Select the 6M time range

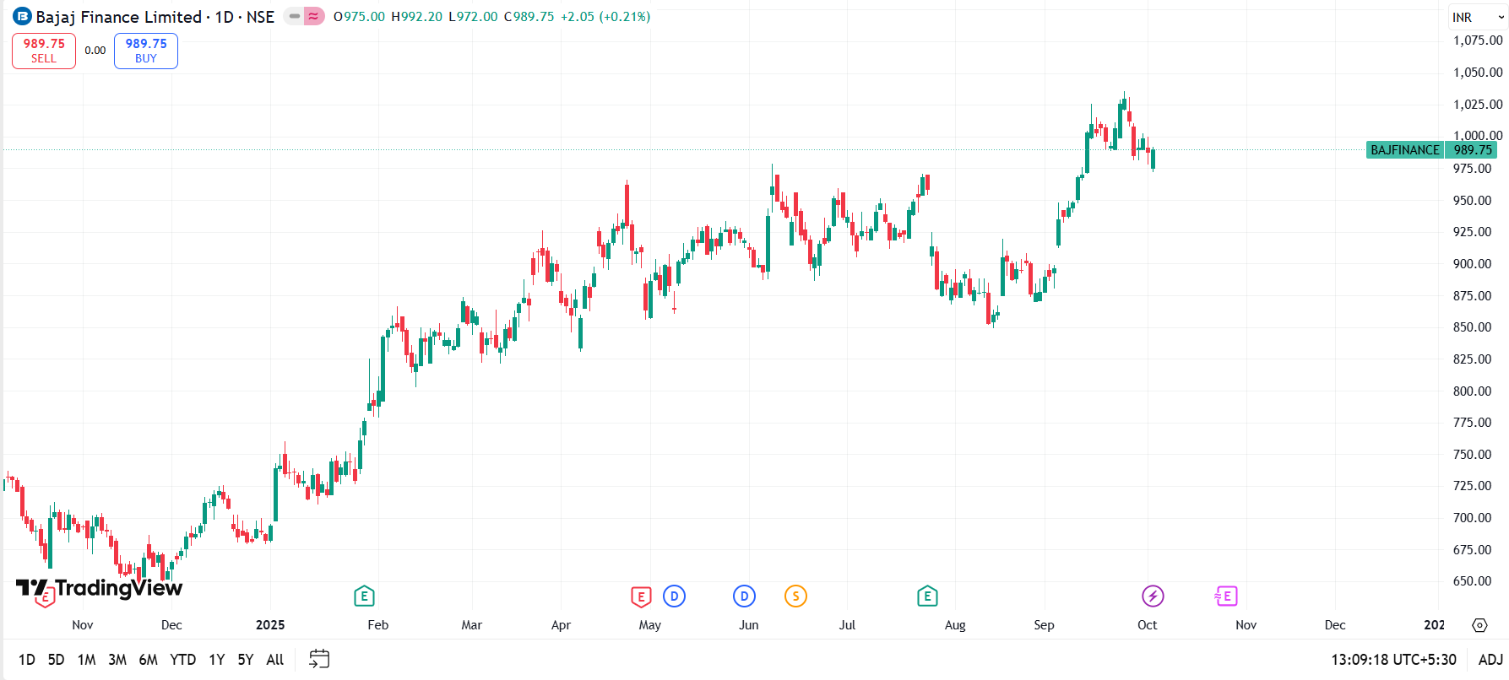tap(148, 660)
